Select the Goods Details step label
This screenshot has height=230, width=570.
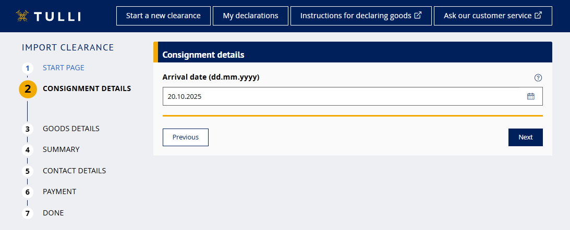(x=71, y=129)
